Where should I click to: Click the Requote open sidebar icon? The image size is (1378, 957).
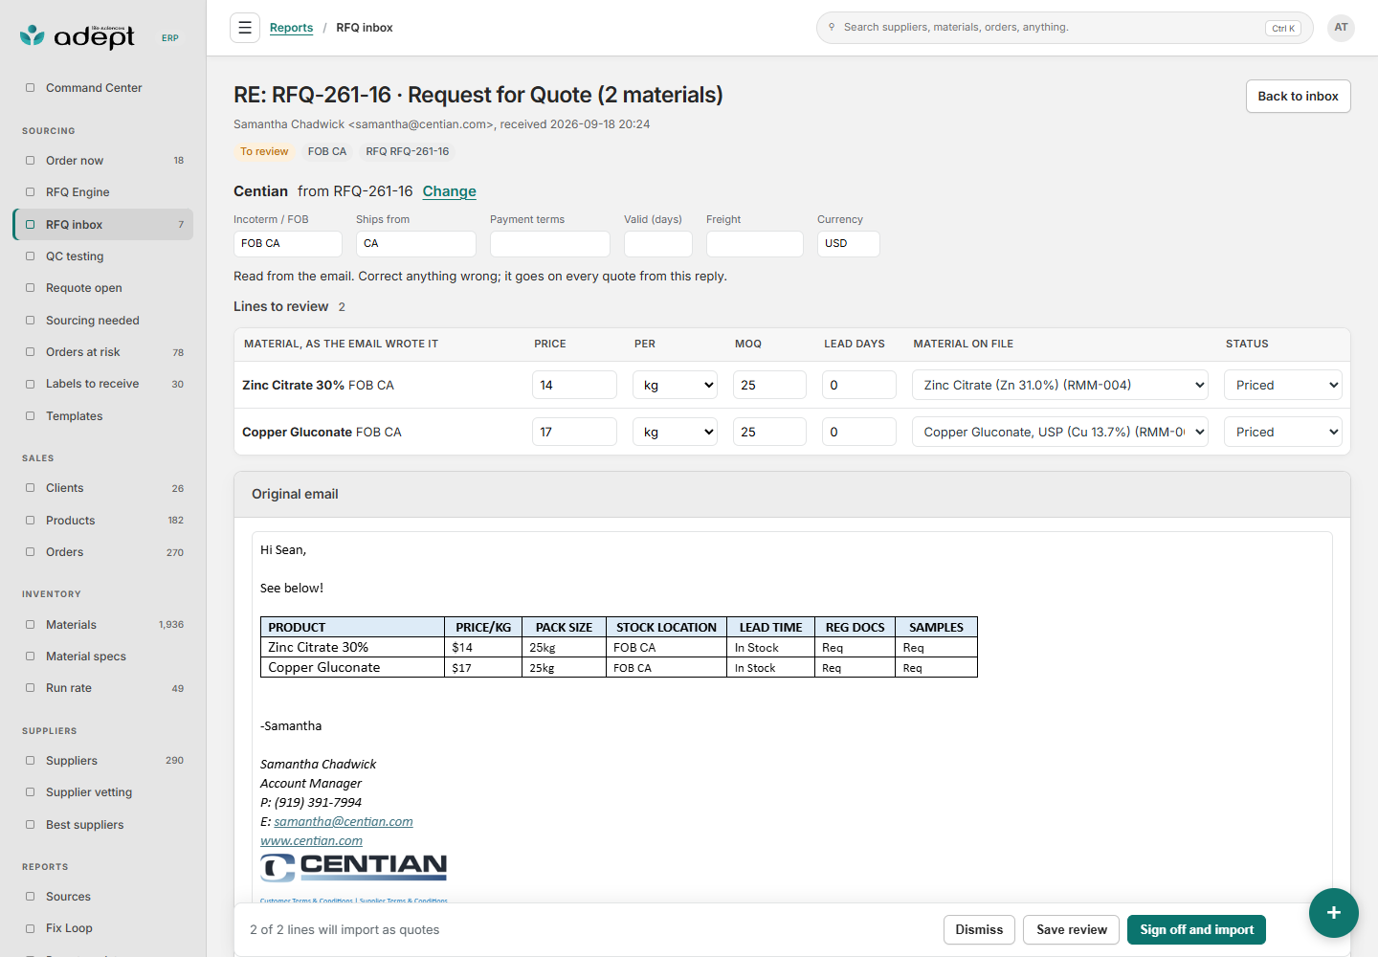coord(30,288)
